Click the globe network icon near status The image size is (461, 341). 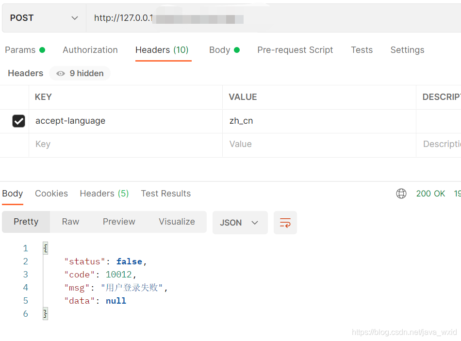click(401, 194)
